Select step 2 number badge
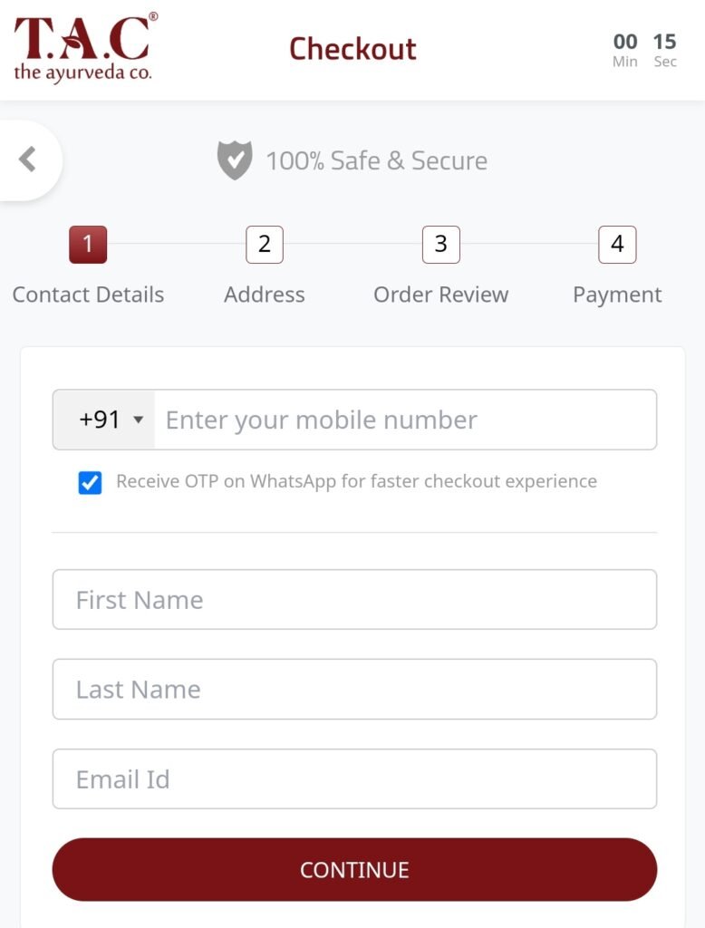The width and height of the screenshot is (705, 928). pyautogui.click(x=265, y=244)
